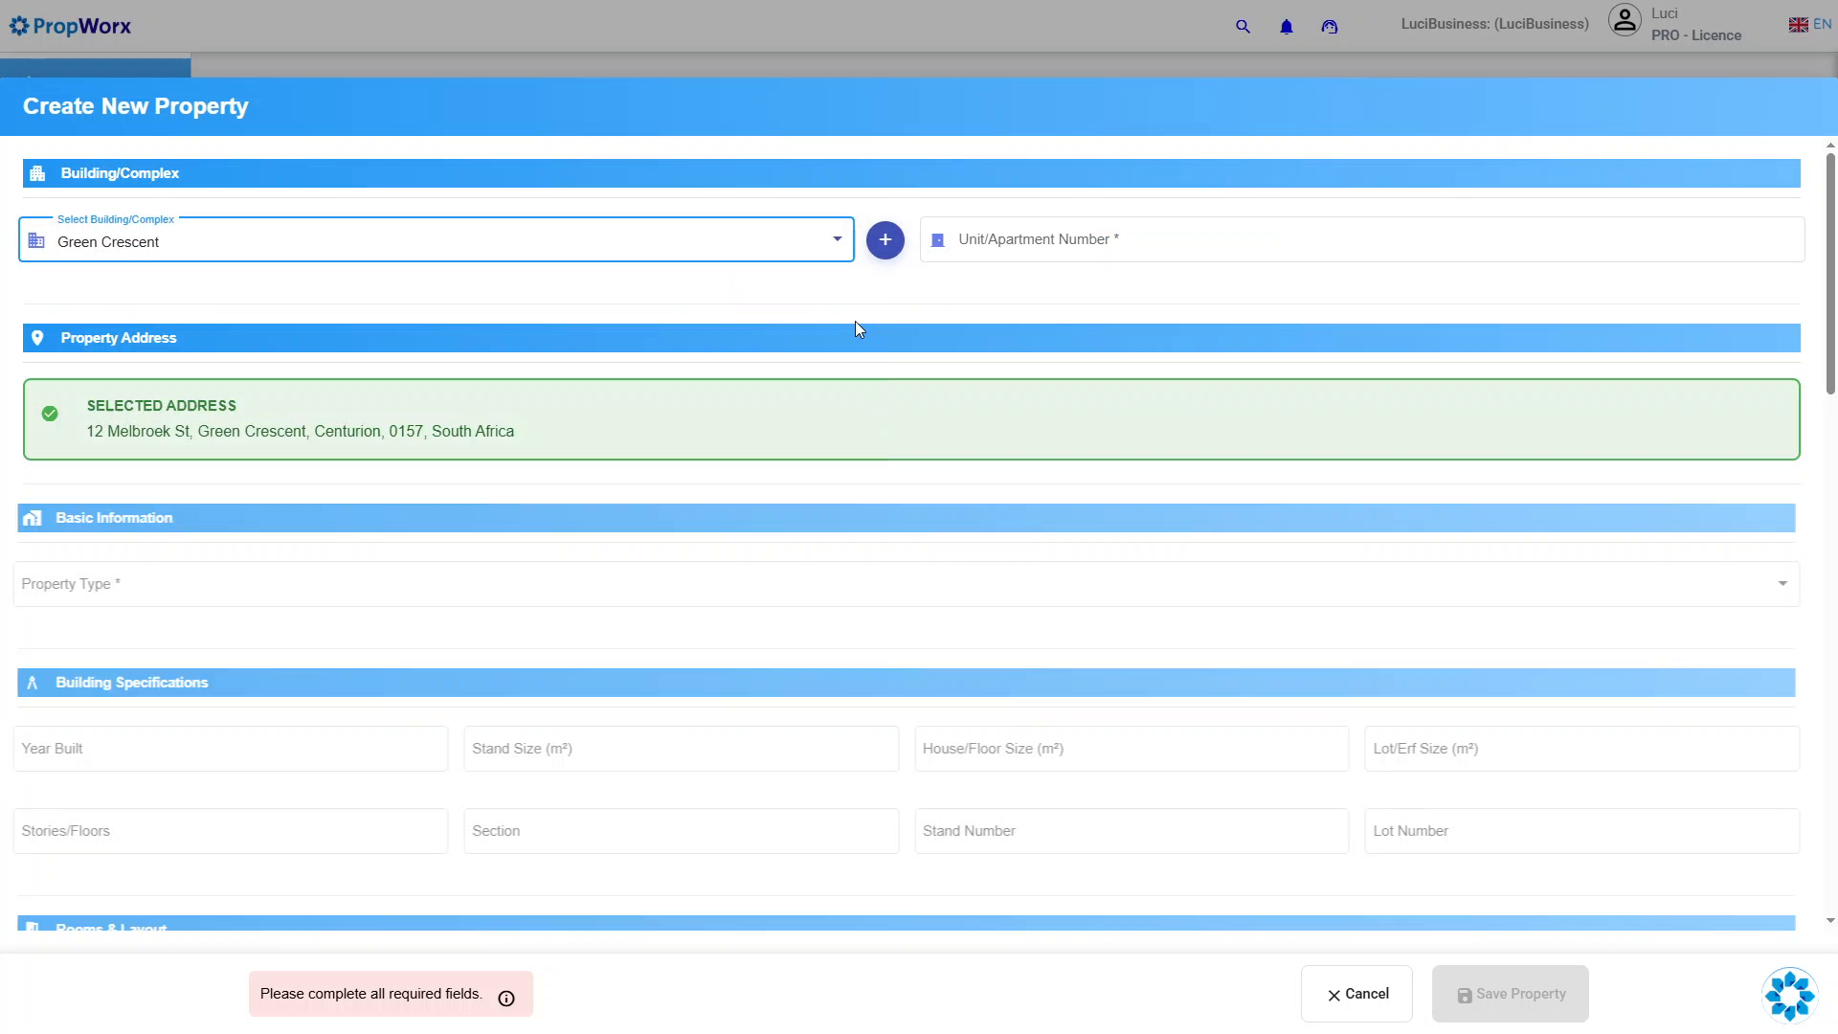Click the support headset icon
This screenshot has width=1838, height=1034.
1330,27
